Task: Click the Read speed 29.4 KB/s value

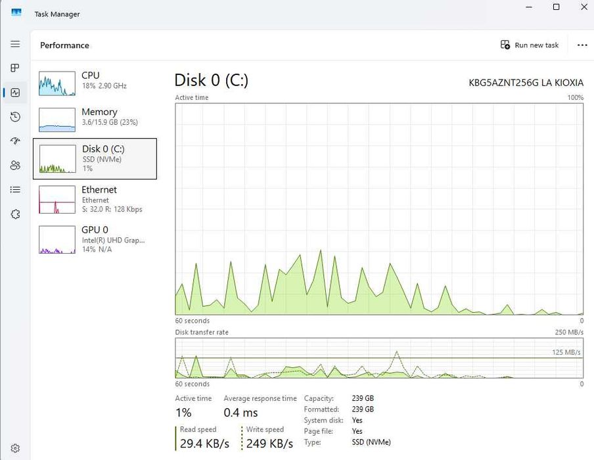Action: pos(204,444)
